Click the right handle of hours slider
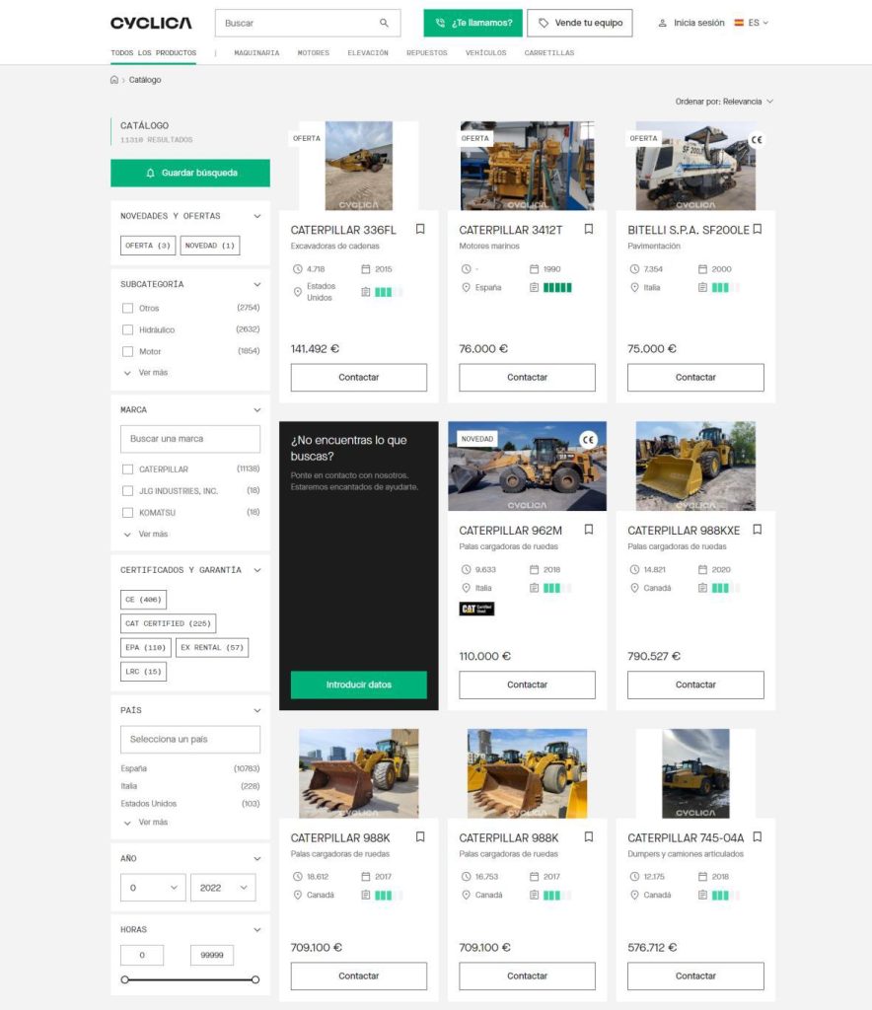 (255, 979)
